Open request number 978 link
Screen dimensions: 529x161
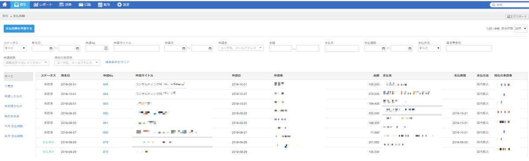tap(105, 152)
